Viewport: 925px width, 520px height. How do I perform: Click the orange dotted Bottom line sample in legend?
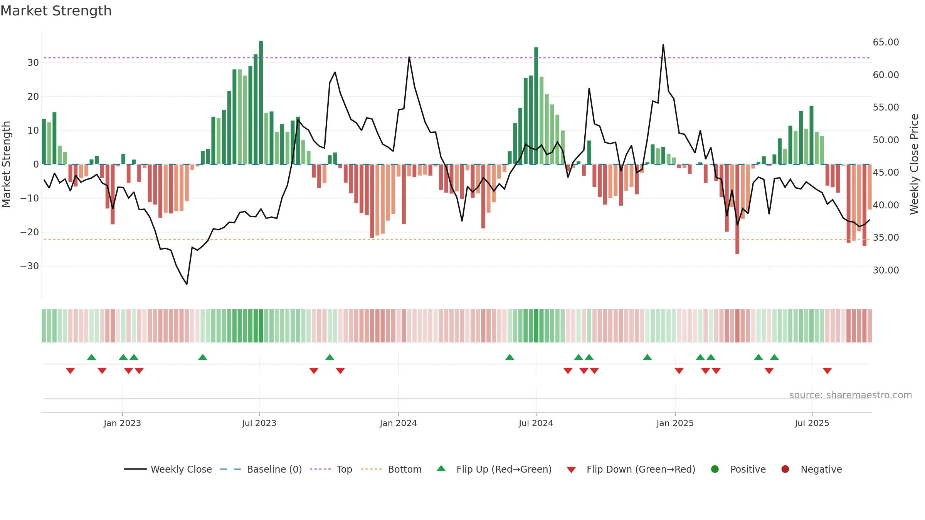click(x=372, y=469)
